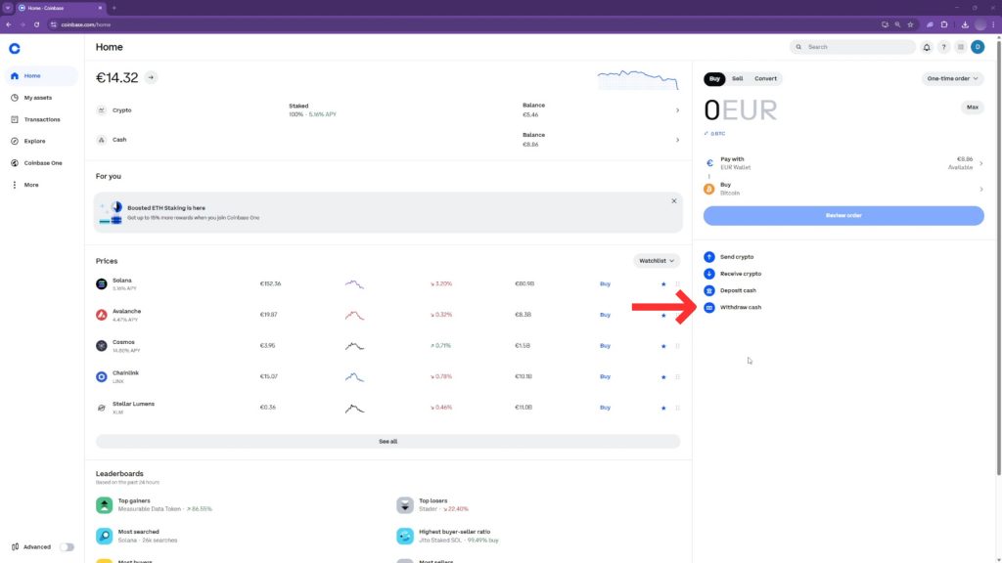
Task: Switch to the Sell tab
Action: (x=737, y=78)
